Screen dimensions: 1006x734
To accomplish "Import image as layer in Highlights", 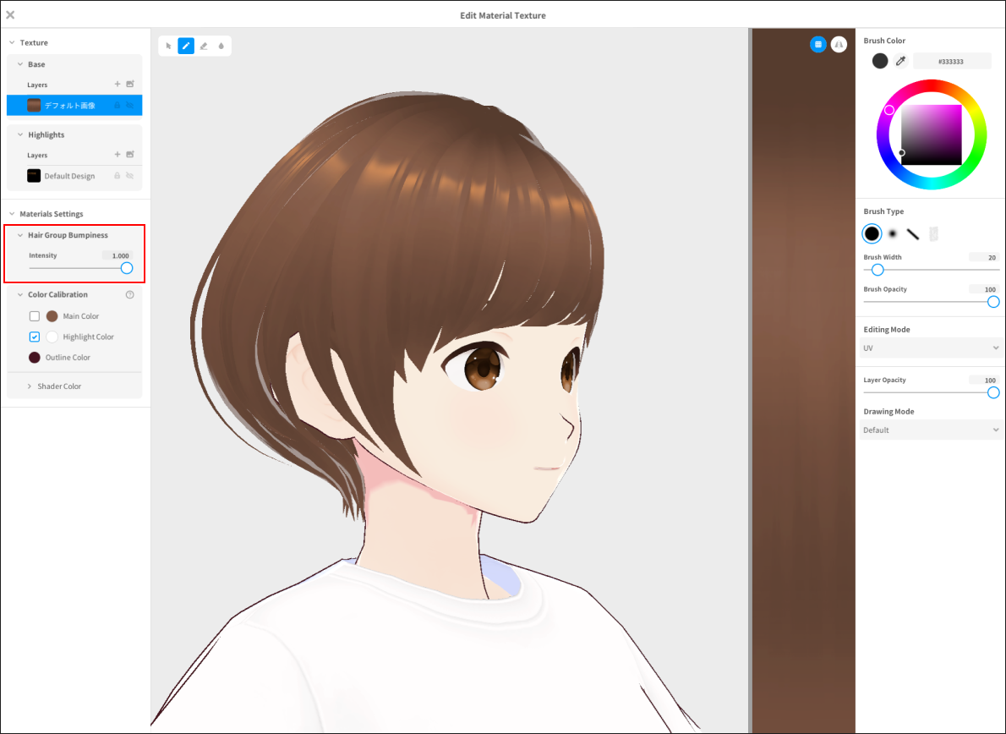I will [x=130, y=155].
